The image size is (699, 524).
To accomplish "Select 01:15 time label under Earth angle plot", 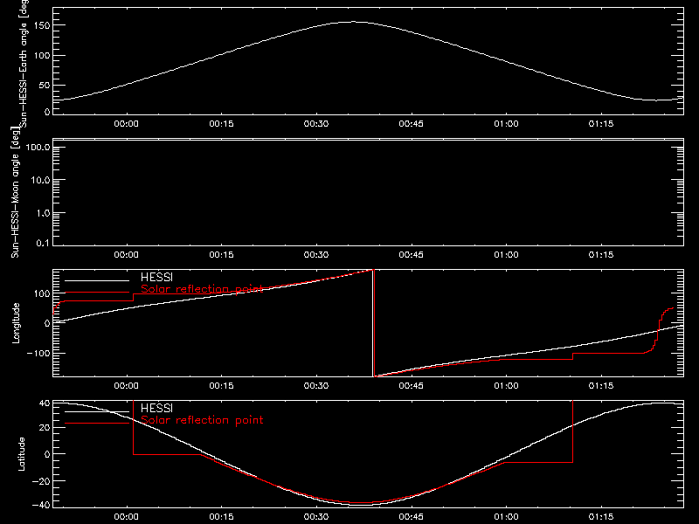I will tap(601, 124).
